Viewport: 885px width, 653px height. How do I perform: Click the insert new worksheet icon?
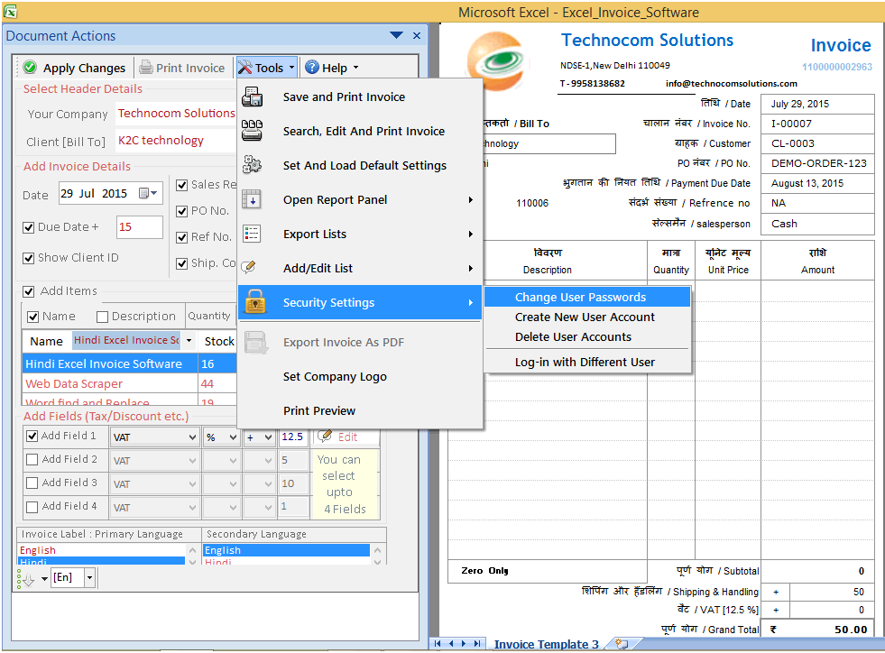coord(622,644)
